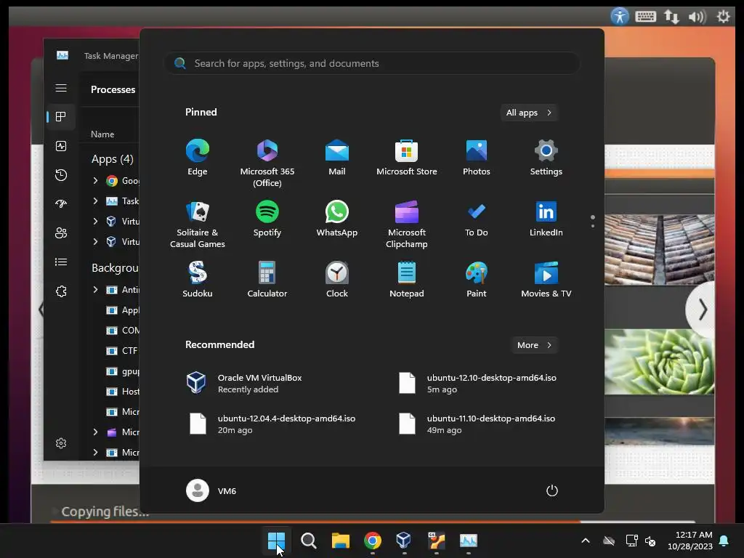Launch Microsoft 365 (Office) app
Viewport: 744px width, 558px height.
pos(267,163)
